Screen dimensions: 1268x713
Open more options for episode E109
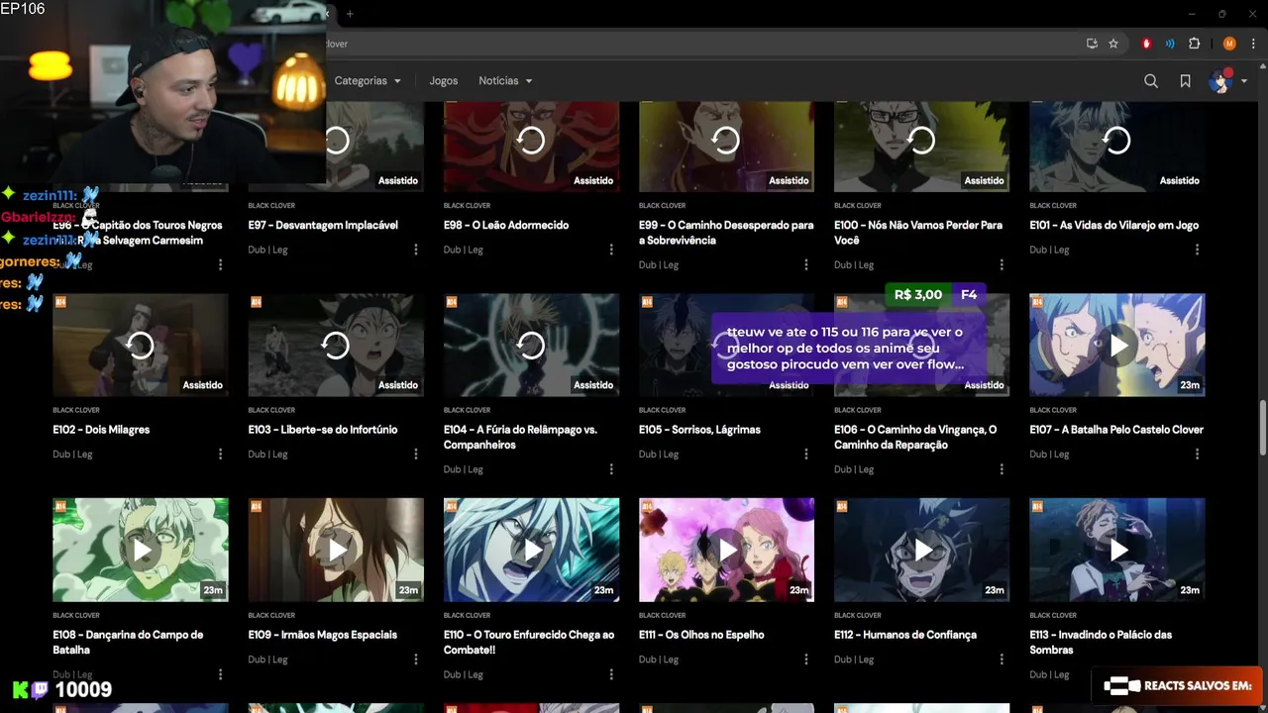click(416, 659)
